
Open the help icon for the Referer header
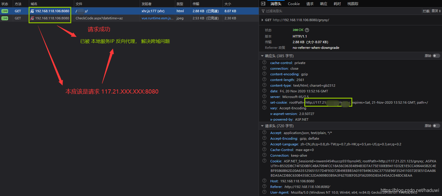264,186
